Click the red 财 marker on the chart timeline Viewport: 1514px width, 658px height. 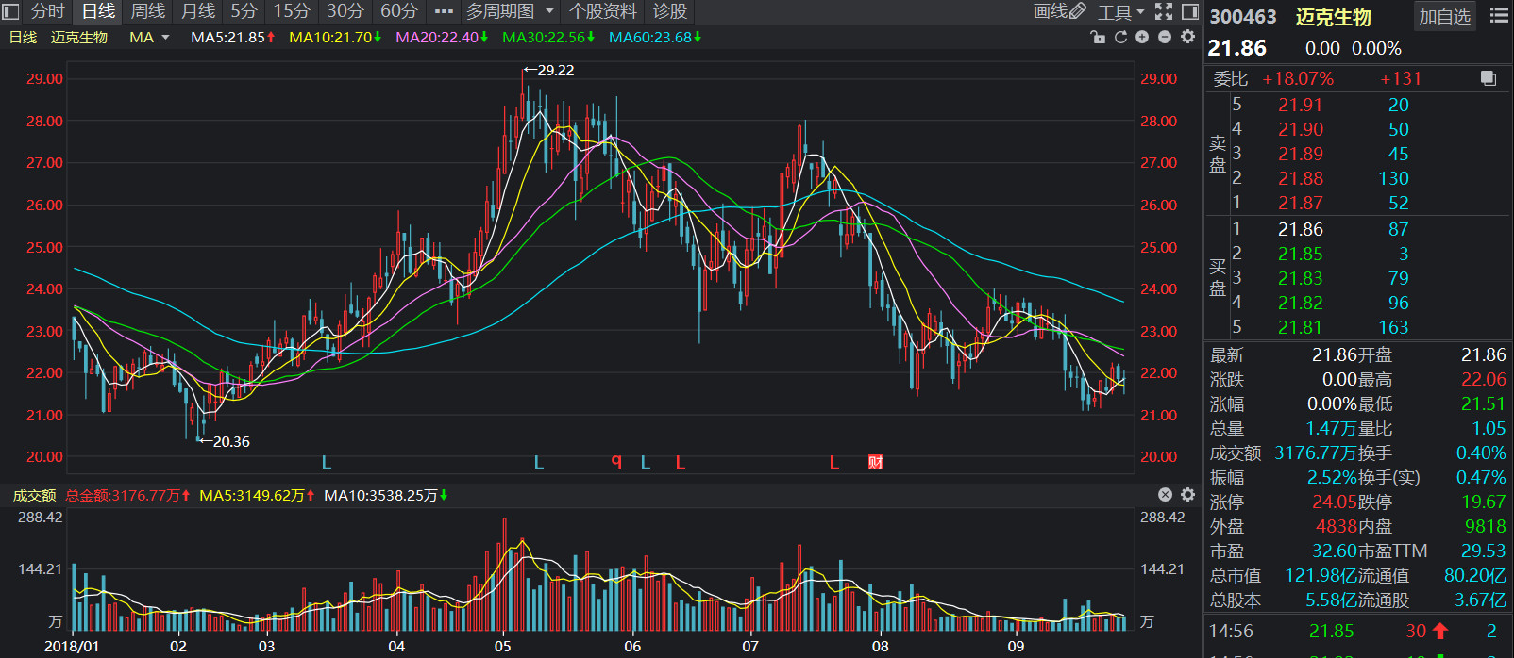tap(876, 462)
